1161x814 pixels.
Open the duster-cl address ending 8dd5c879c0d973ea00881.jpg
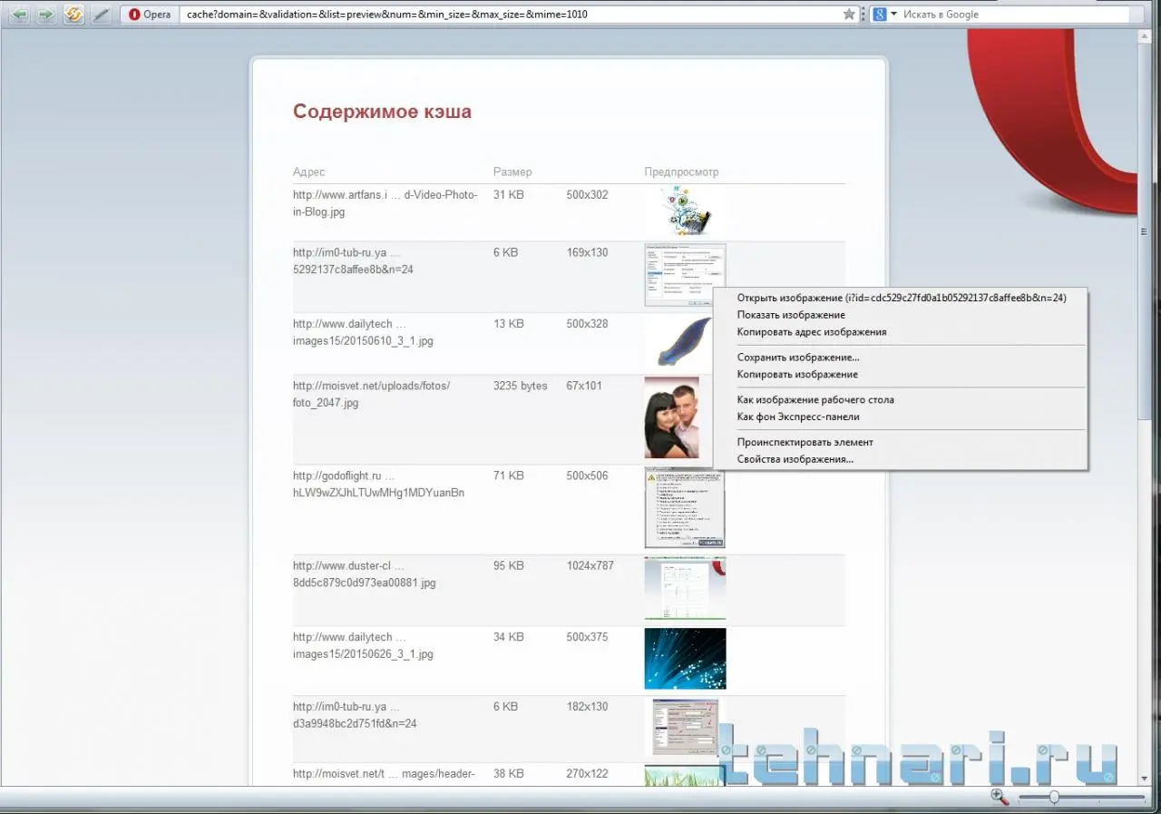[365, 574]
